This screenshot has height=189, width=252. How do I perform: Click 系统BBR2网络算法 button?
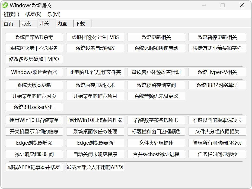coord(217,85)
